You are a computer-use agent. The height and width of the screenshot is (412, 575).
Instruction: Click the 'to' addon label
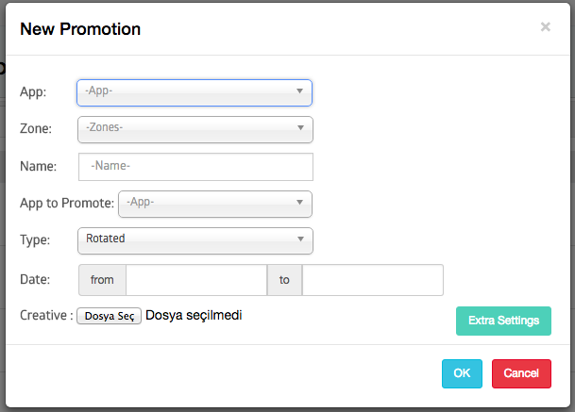[284, 280]
